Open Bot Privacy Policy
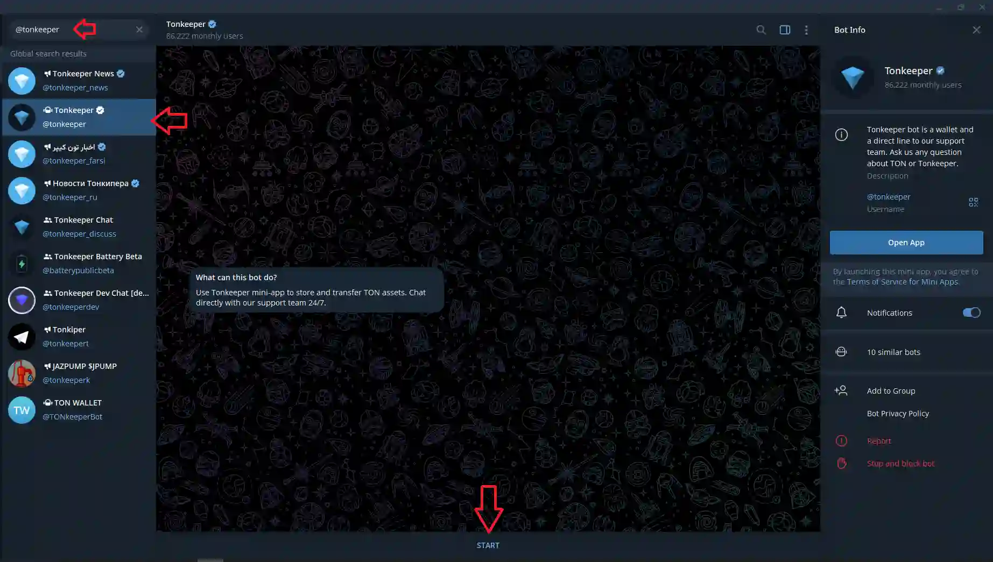Viewport: 993px width, 562px height. click(898, 414)
